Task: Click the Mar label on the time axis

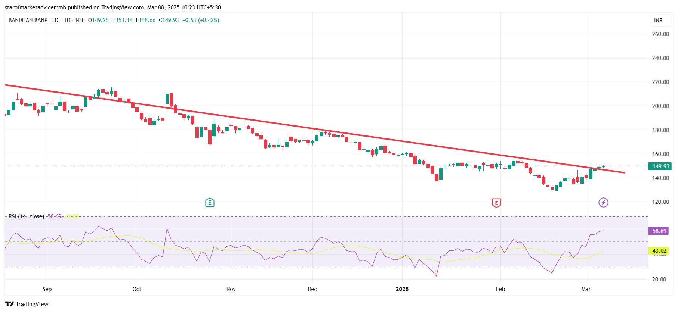Action: click(586, 289)
